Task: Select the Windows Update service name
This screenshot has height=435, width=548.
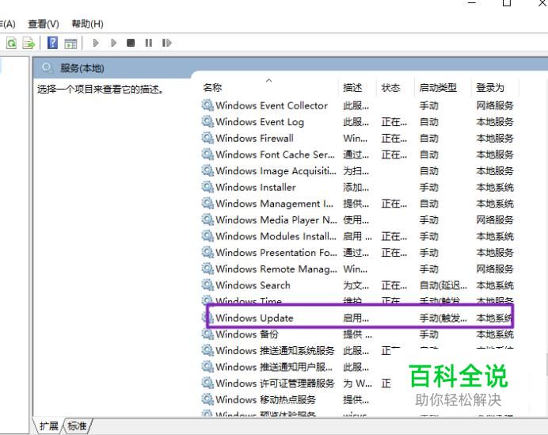Action: click(254, 318)
